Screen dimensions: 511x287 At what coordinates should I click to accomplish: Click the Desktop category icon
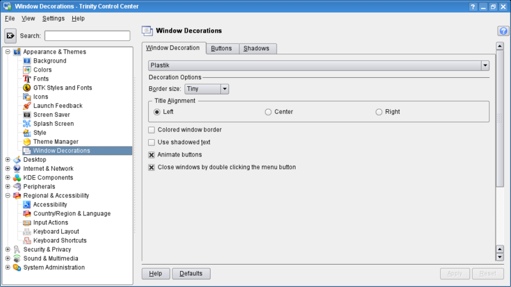[17, 160]
